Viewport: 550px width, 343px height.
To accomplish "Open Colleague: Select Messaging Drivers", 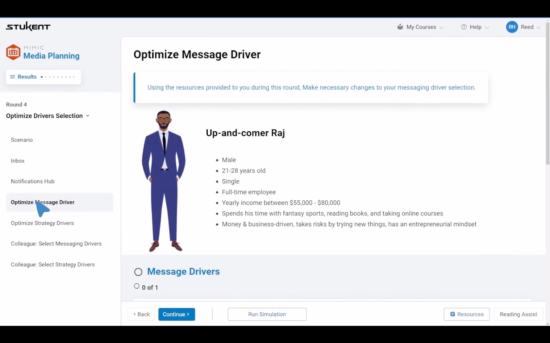I will point(56,244).
